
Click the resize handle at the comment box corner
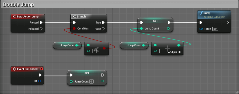point(237,92)
